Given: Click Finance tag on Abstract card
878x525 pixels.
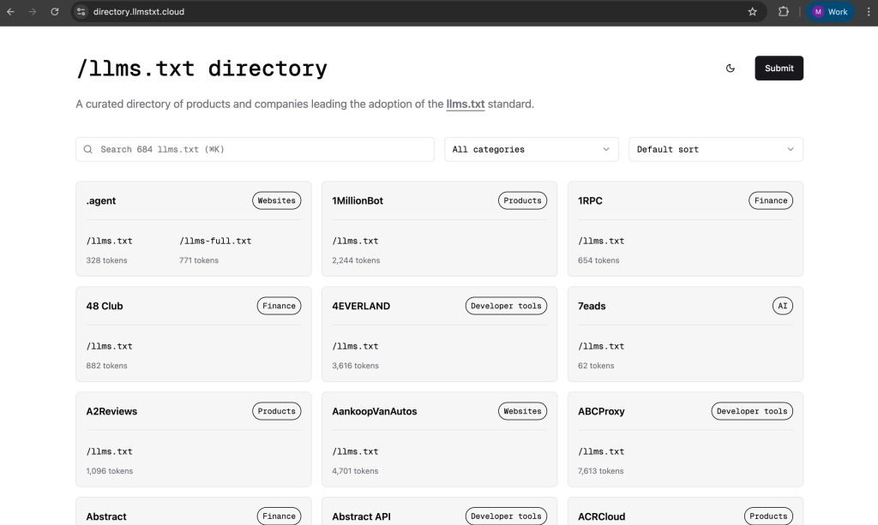Looking at the screenshot, I should tap(279, 516).
